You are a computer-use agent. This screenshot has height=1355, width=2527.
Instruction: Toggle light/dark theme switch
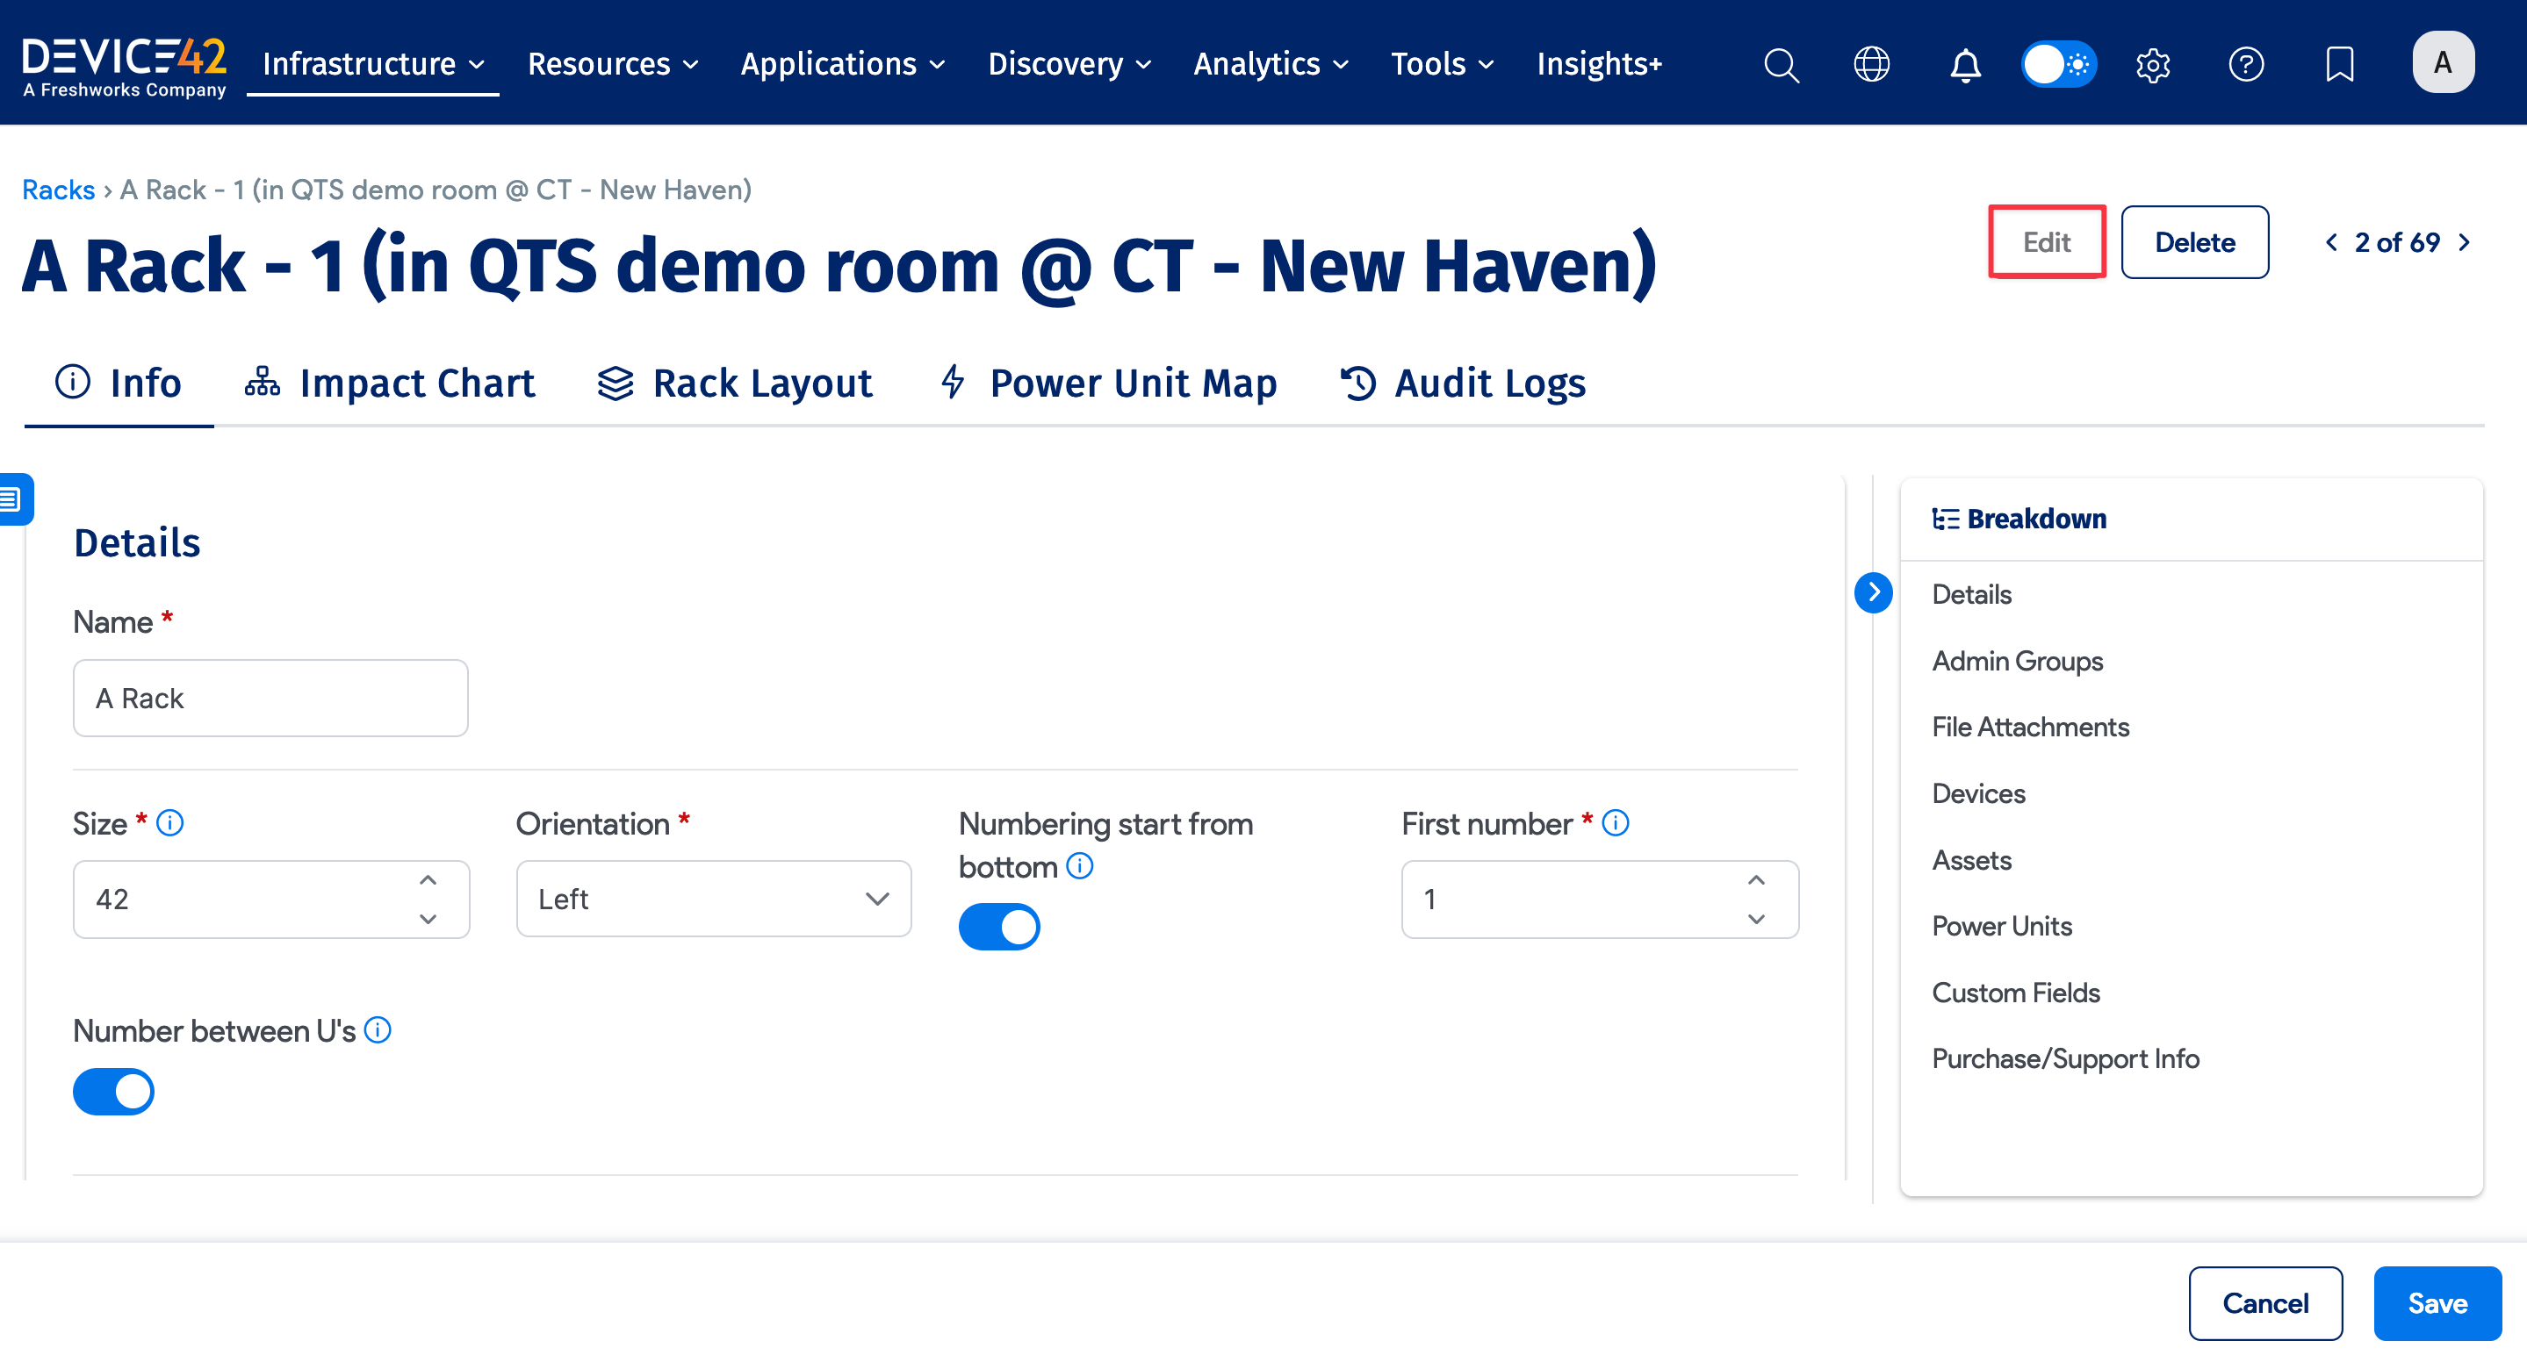pyautogui.click(x=2058, y=65)
